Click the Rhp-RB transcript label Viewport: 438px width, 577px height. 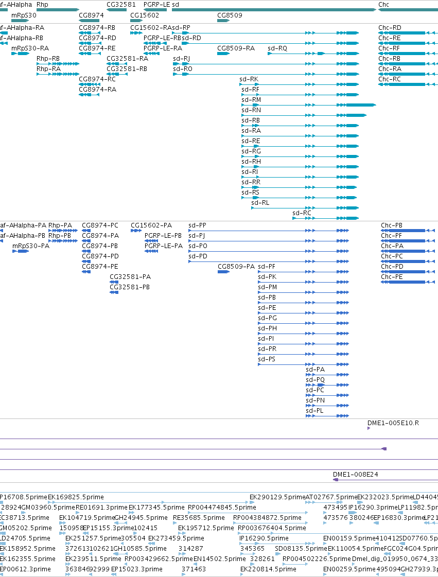(x=48, y=59)
